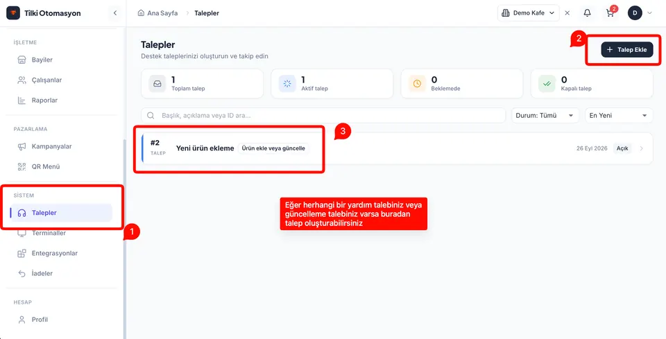Screen dimensions: 666x339
Task: Click the Talepler breadcrumb
Action: [207, 13]
